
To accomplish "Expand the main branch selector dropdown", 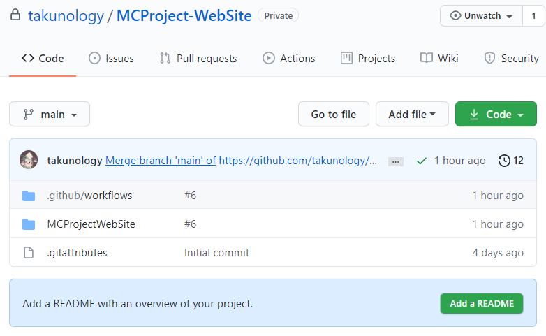I will [x=50, y=115].
